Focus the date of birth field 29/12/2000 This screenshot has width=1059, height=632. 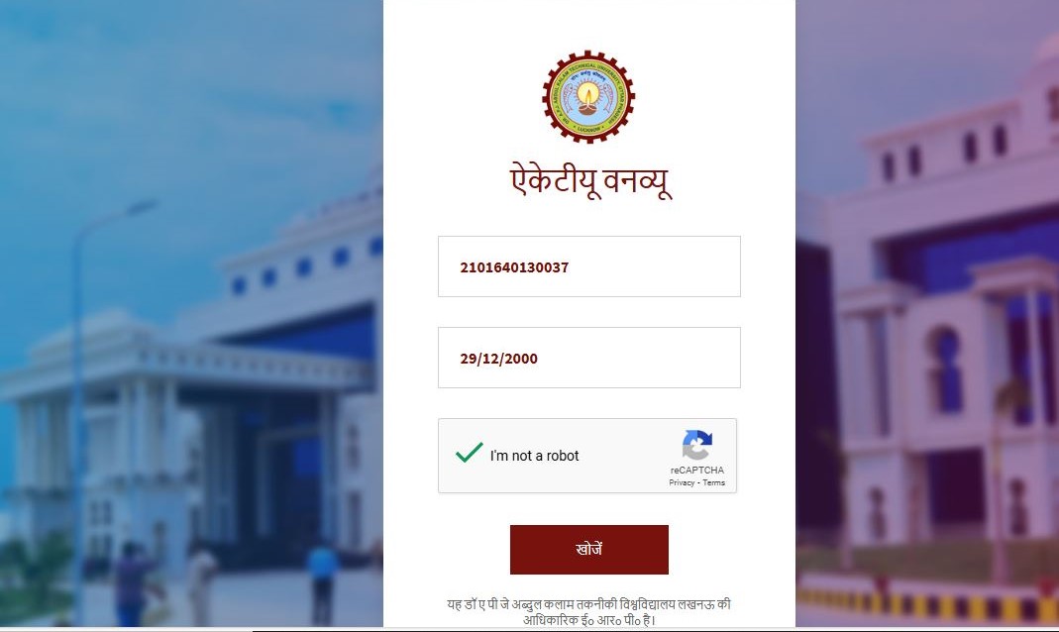tap(588, 358)
